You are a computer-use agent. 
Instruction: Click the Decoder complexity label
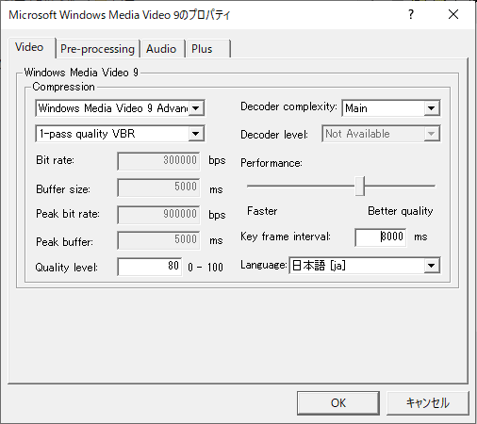click(x=288, y=106)
